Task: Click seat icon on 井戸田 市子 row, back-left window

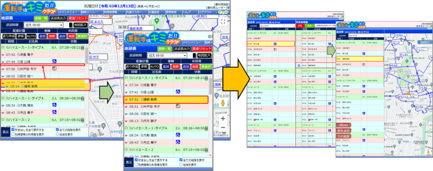Action: tap(54, 68)
